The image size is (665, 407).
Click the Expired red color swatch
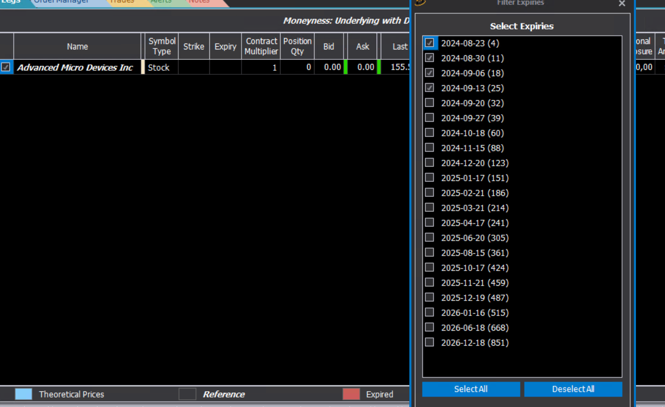pos(351,394)
